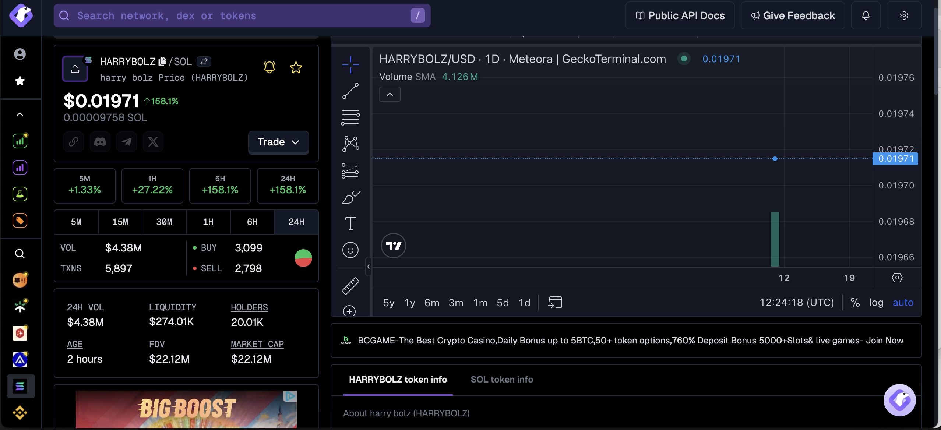Collapse the left sidebar section chevron
Image resolution: width=941 pixels, height=430 pixels.
click(20, 114)
